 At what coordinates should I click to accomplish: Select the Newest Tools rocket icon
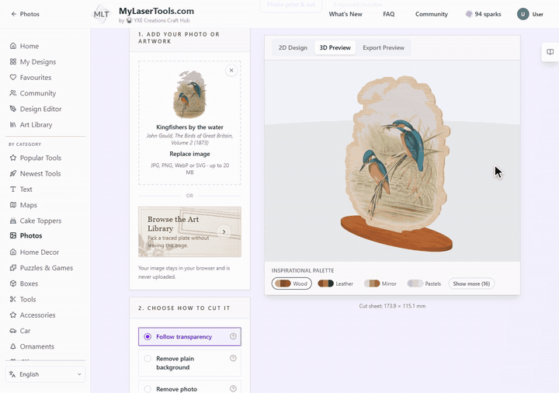(13, 173)
